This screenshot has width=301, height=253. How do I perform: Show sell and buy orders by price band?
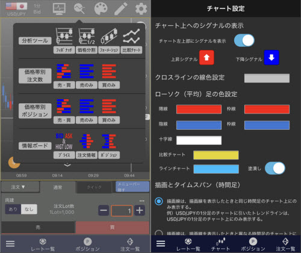pyautogui.click(x=64, y=76)
